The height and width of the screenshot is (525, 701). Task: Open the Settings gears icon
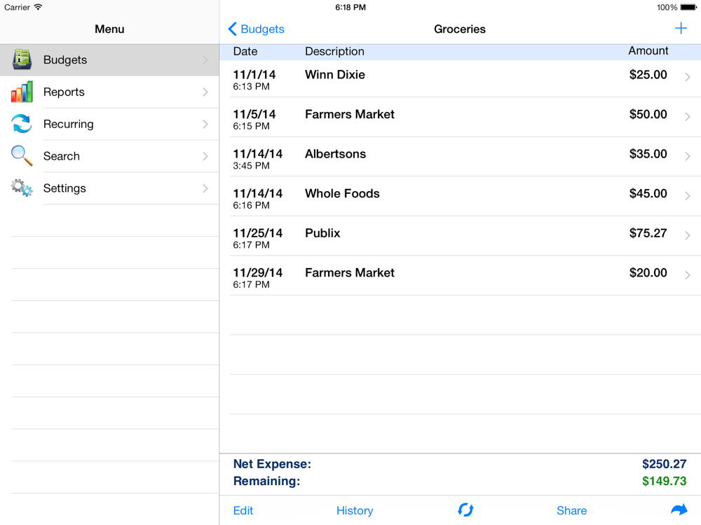tap(22, 188)
